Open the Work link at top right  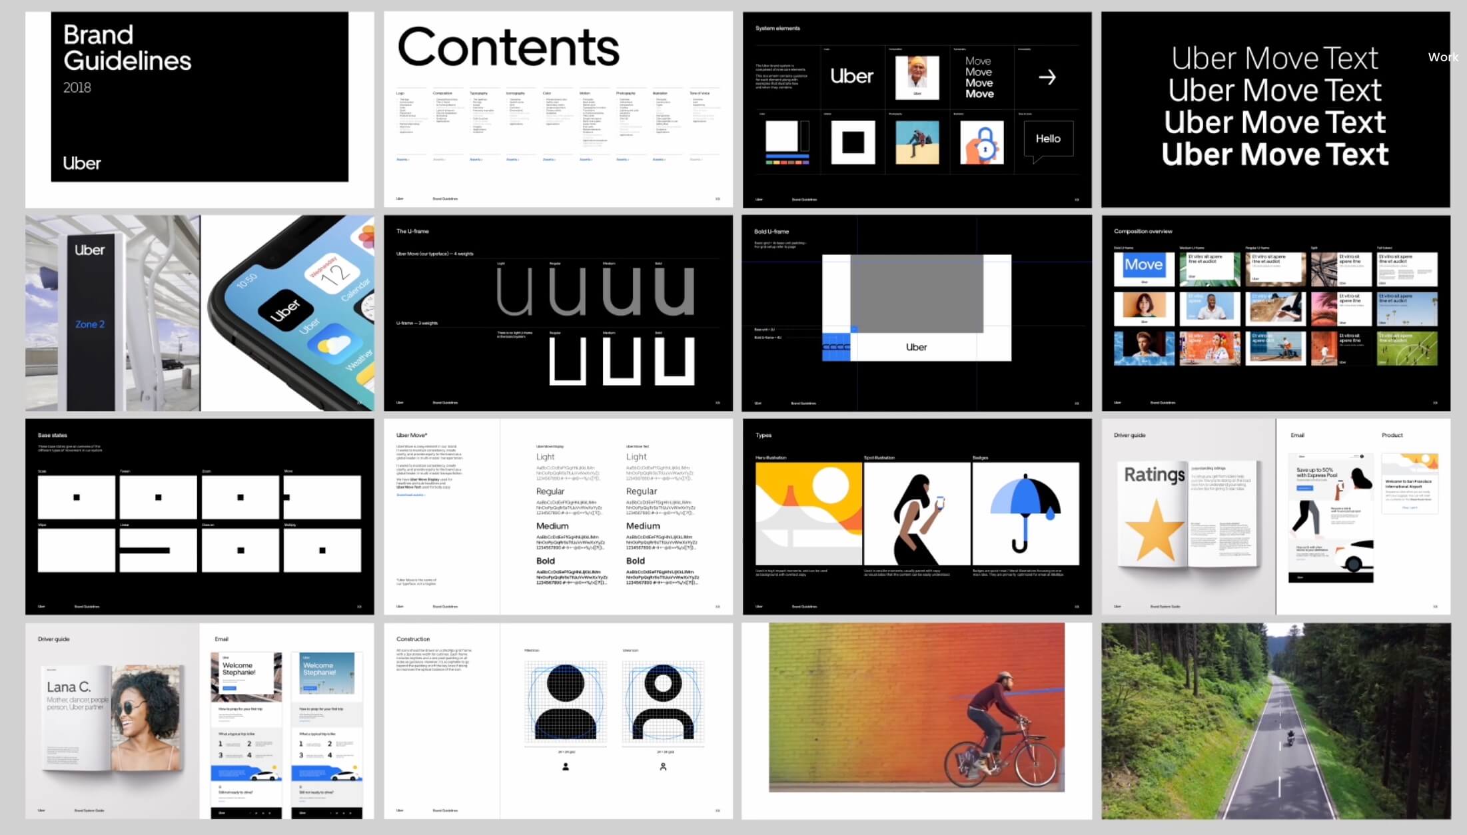pyautogui.click(x=1443, y=57)
